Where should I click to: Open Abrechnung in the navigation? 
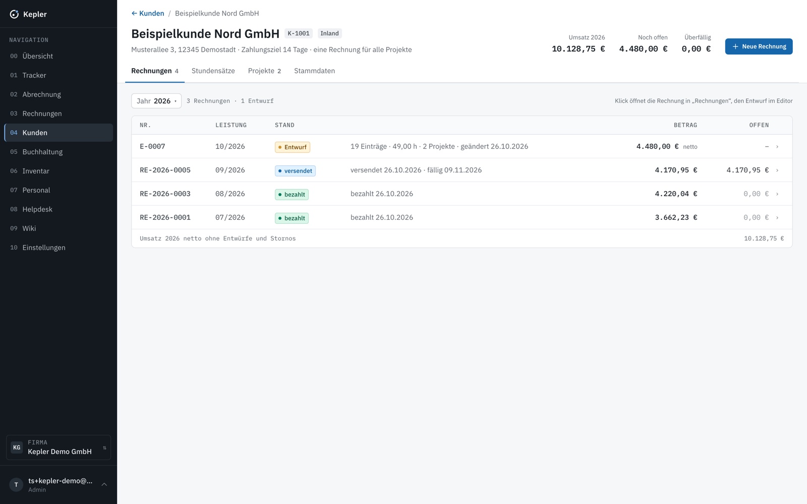click(x=59, y=94)
